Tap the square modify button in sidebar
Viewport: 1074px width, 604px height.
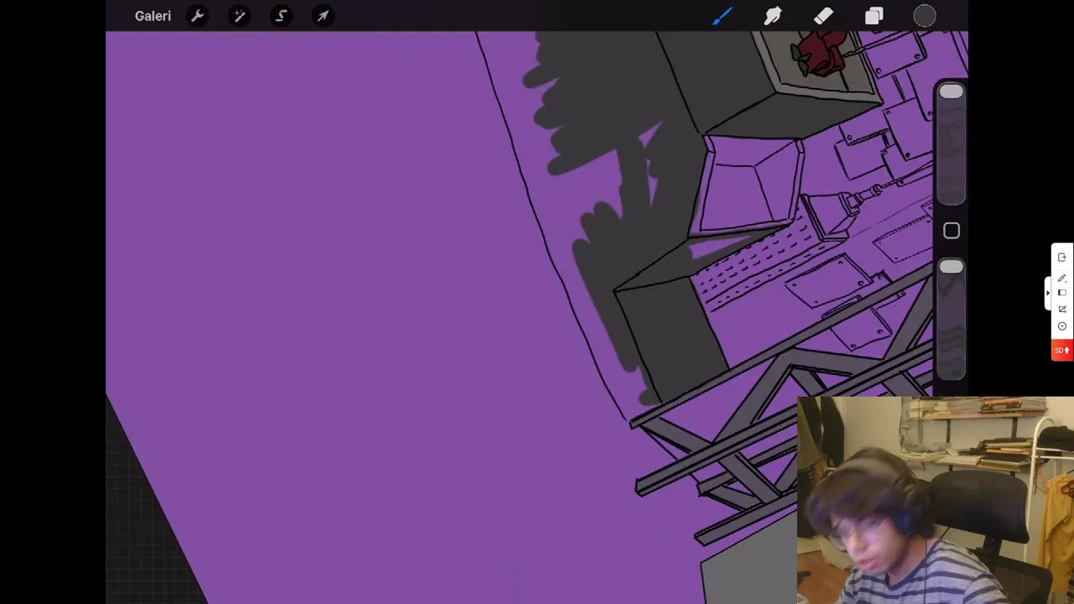[x=951, y=231]
